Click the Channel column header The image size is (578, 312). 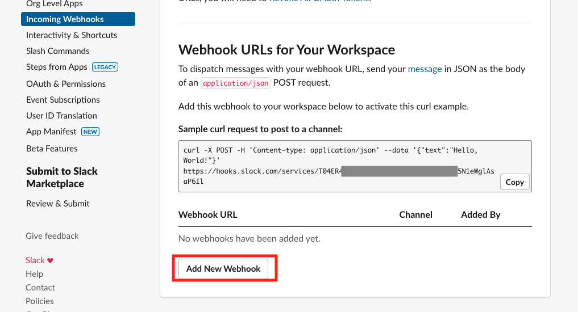[416, 215]
